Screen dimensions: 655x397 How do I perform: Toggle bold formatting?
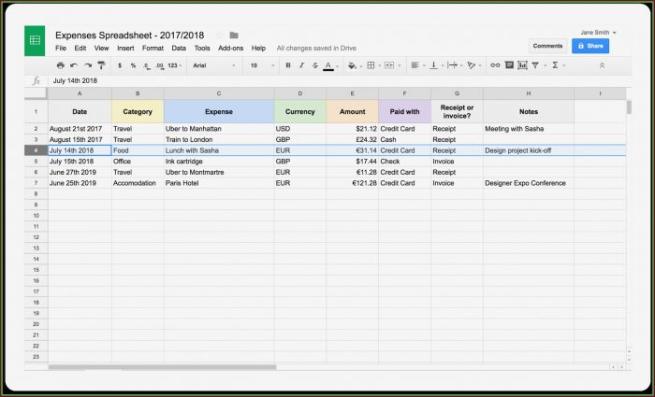pos(288,65)
